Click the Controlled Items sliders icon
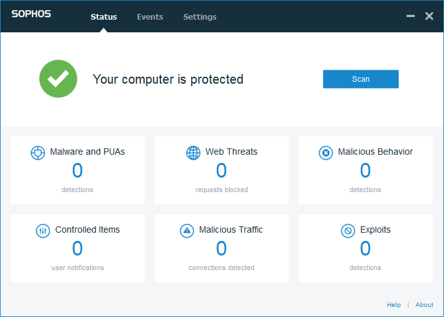This screenshot has width=444, height=317. [x=43, y=231]
